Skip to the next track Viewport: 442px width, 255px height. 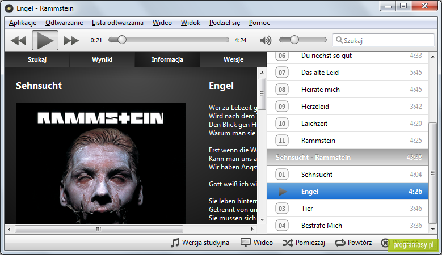coord(71,41)
